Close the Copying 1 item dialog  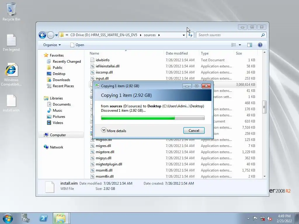coord(206,86)
